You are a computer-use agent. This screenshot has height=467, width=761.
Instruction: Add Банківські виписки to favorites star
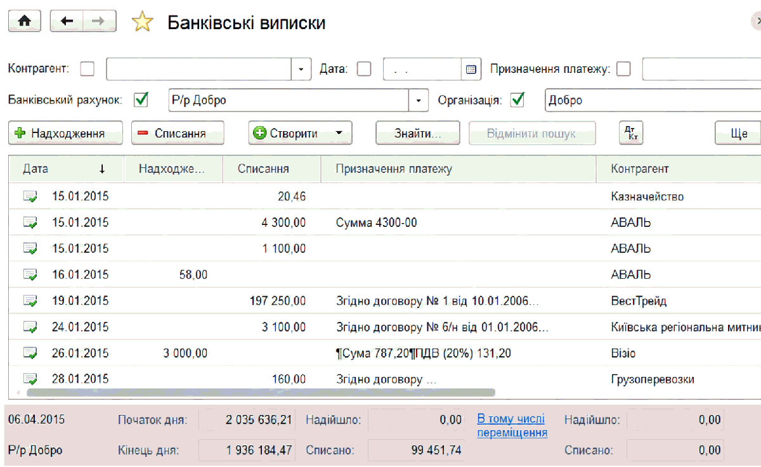142,23
